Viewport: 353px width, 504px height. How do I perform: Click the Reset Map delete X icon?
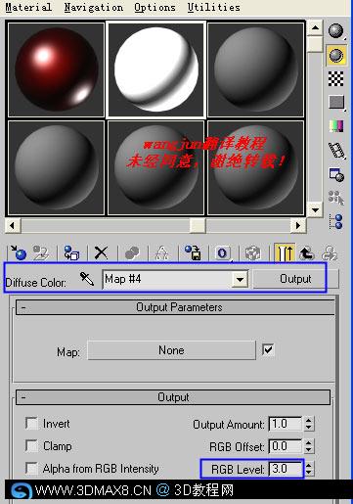(x=102, y=253)
